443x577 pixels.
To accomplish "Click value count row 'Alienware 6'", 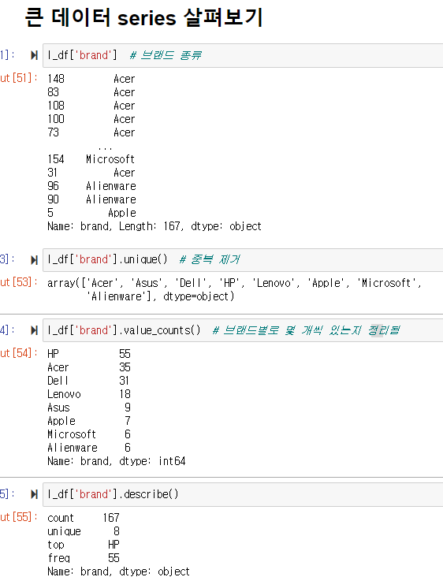I will click(89, 448).
